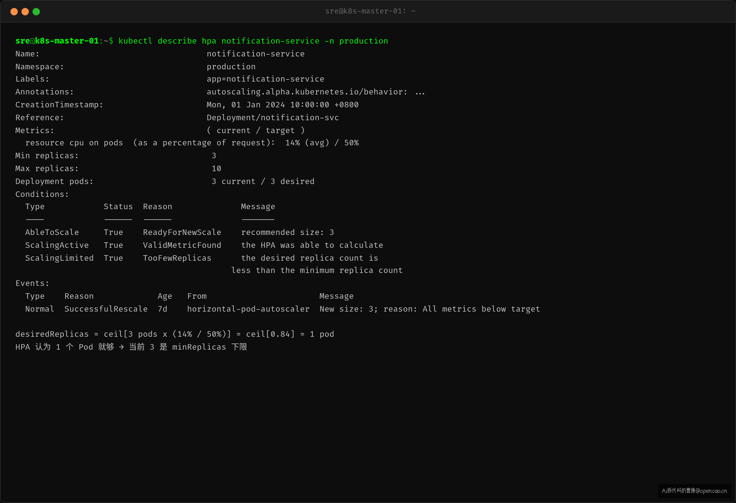Click the kubectl describe hpa command text

253,41
